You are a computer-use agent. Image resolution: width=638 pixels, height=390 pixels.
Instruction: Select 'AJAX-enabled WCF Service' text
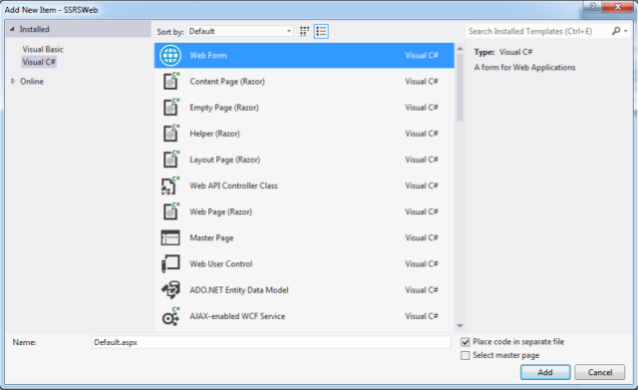[237, 316]
